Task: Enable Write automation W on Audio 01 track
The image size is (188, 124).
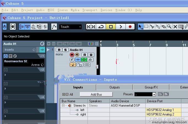Action: (91, 55)
